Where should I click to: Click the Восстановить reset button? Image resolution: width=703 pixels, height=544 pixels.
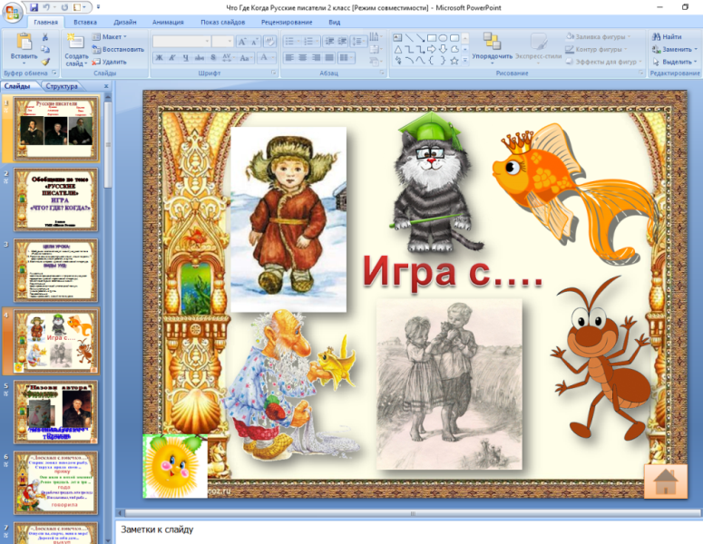(118, 49)
